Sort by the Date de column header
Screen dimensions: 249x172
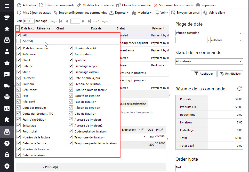pos(96,28)
